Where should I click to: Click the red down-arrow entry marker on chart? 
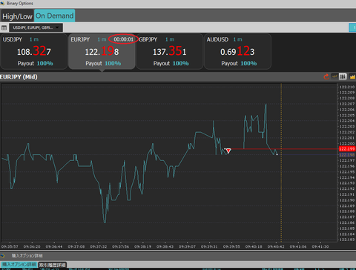228,151
